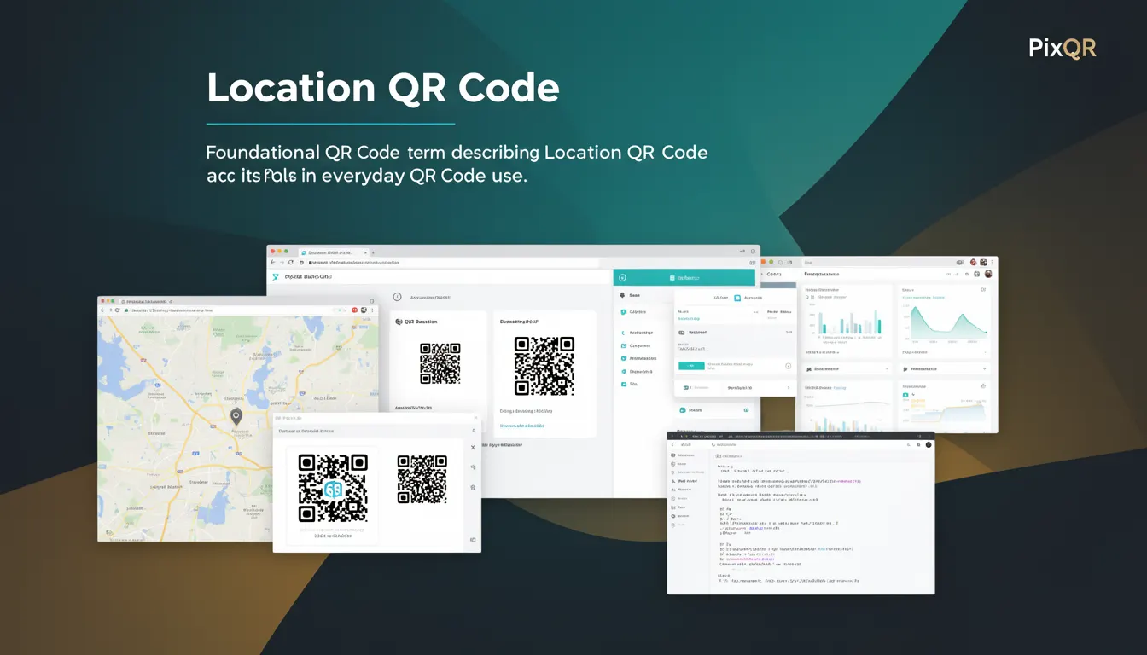
Task: Open the profile avatar in the dashboard window
Action: point(988,274)
